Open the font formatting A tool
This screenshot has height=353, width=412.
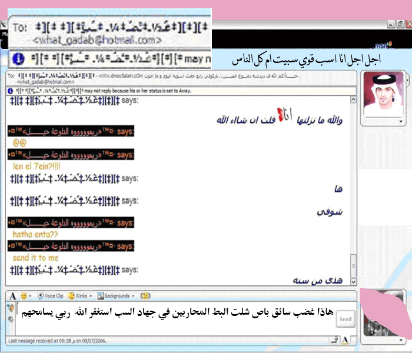12,296
